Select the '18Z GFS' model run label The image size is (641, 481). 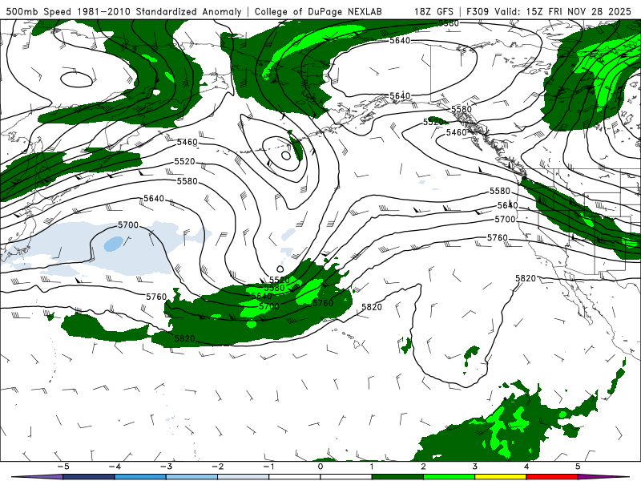pos(433,11)
